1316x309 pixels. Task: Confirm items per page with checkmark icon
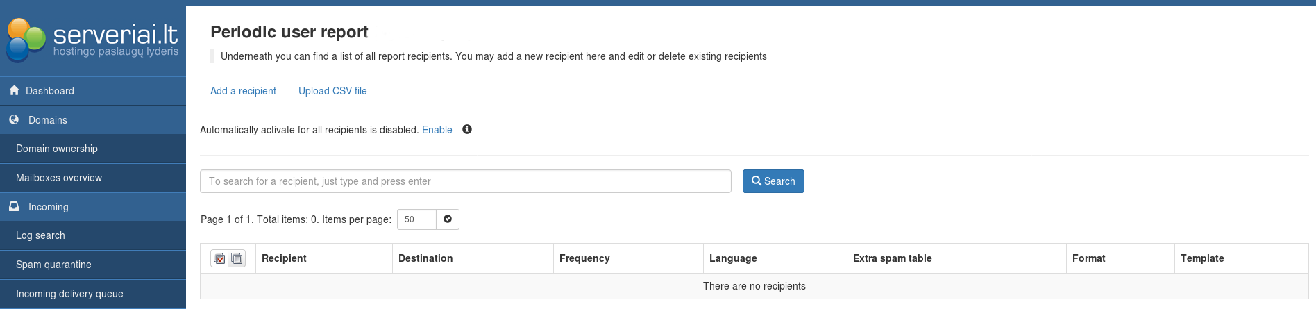point(448,219)
